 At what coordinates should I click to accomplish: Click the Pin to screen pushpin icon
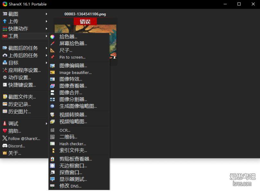[52, 57]
